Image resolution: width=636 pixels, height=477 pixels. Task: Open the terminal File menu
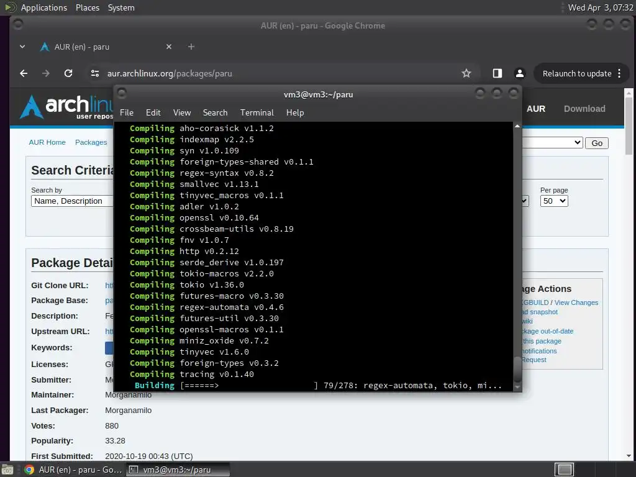click(x=127, y=112)
